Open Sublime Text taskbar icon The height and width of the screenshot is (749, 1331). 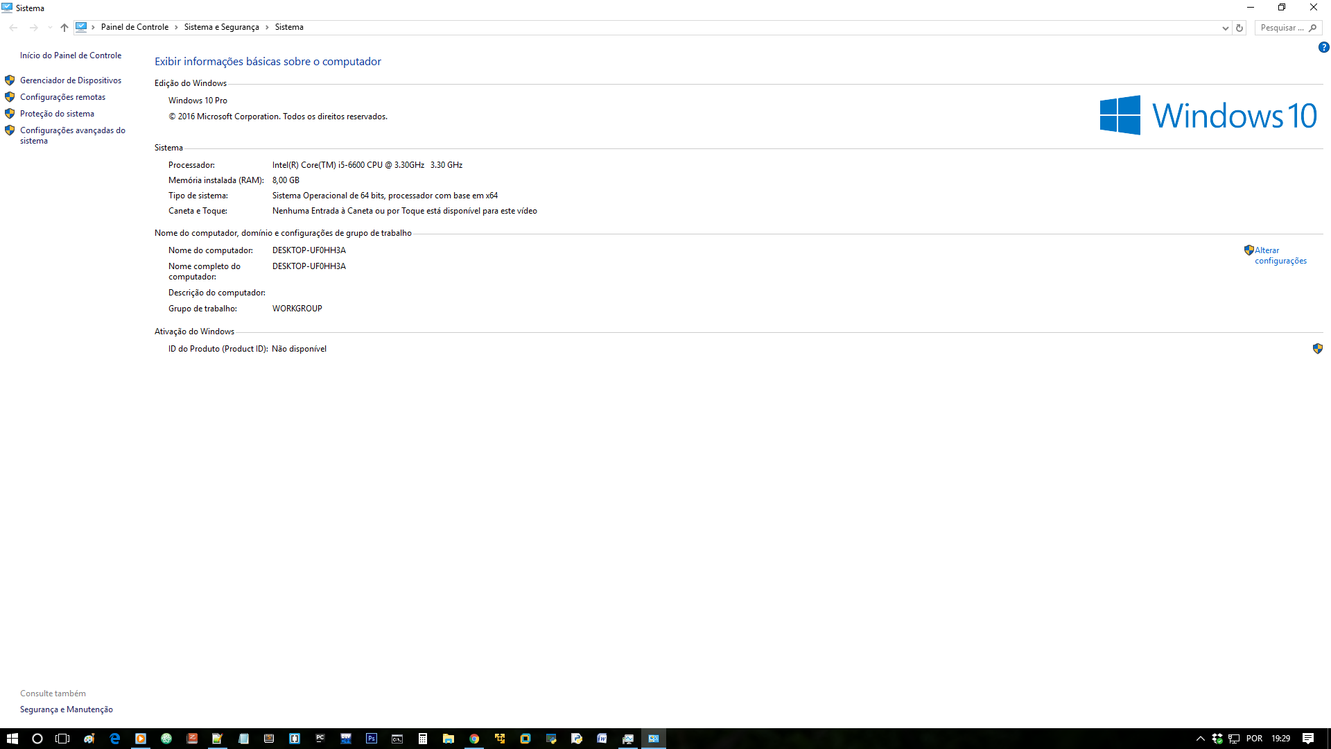click(x=269, y=739)
